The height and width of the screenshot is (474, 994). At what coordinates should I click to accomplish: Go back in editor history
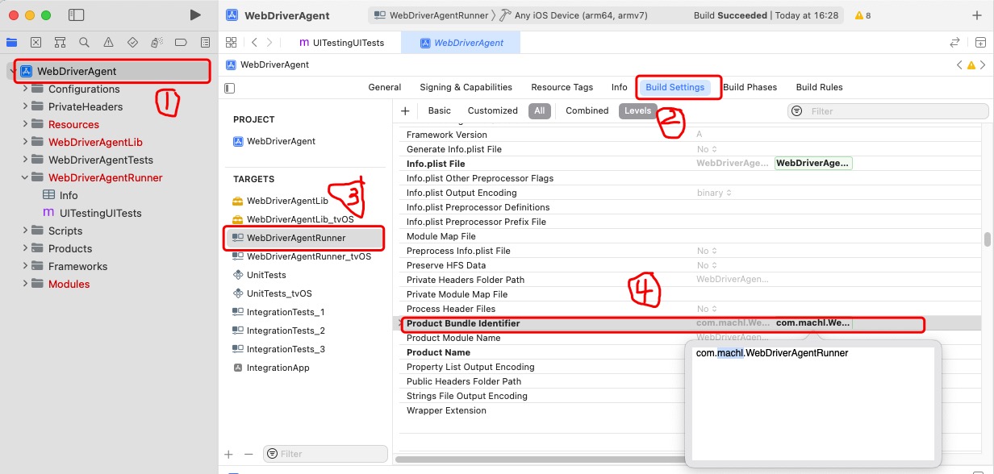pyautogui.click(x=254, y=43)
